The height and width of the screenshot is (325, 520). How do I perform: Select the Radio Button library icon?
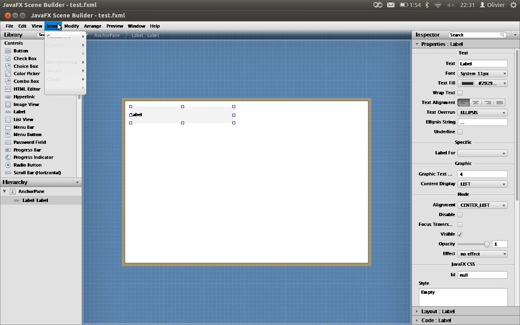[8, 165]
